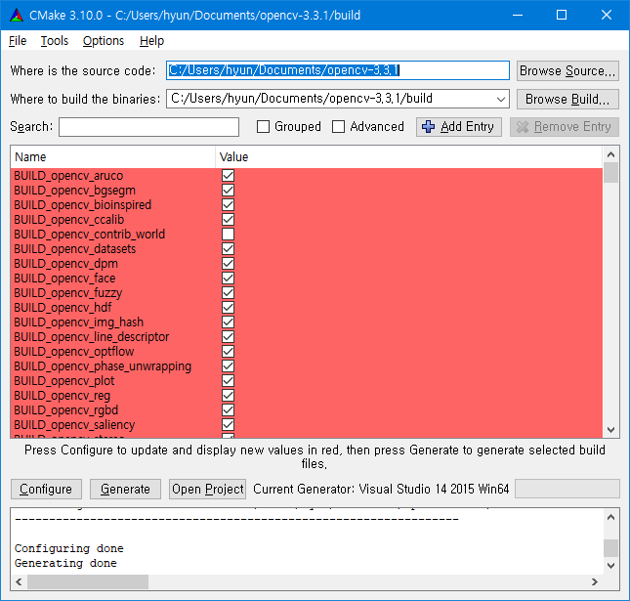Toggle BUILD_opencv_phase_unwrapping checkbox
This screenshot has width=630, height=601.
[x=228, y=366]
